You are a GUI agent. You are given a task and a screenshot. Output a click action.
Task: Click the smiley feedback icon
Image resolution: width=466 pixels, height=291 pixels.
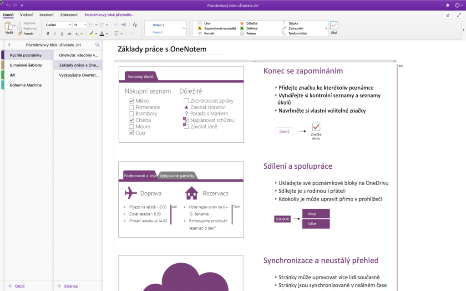(x=457, y=5)
